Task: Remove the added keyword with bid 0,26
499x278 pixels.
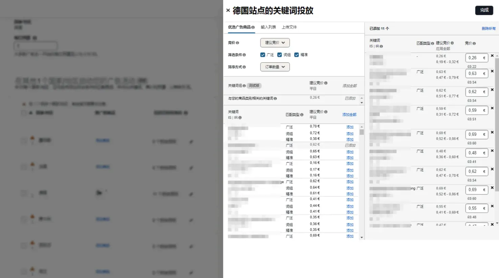Action: (492, 56)
